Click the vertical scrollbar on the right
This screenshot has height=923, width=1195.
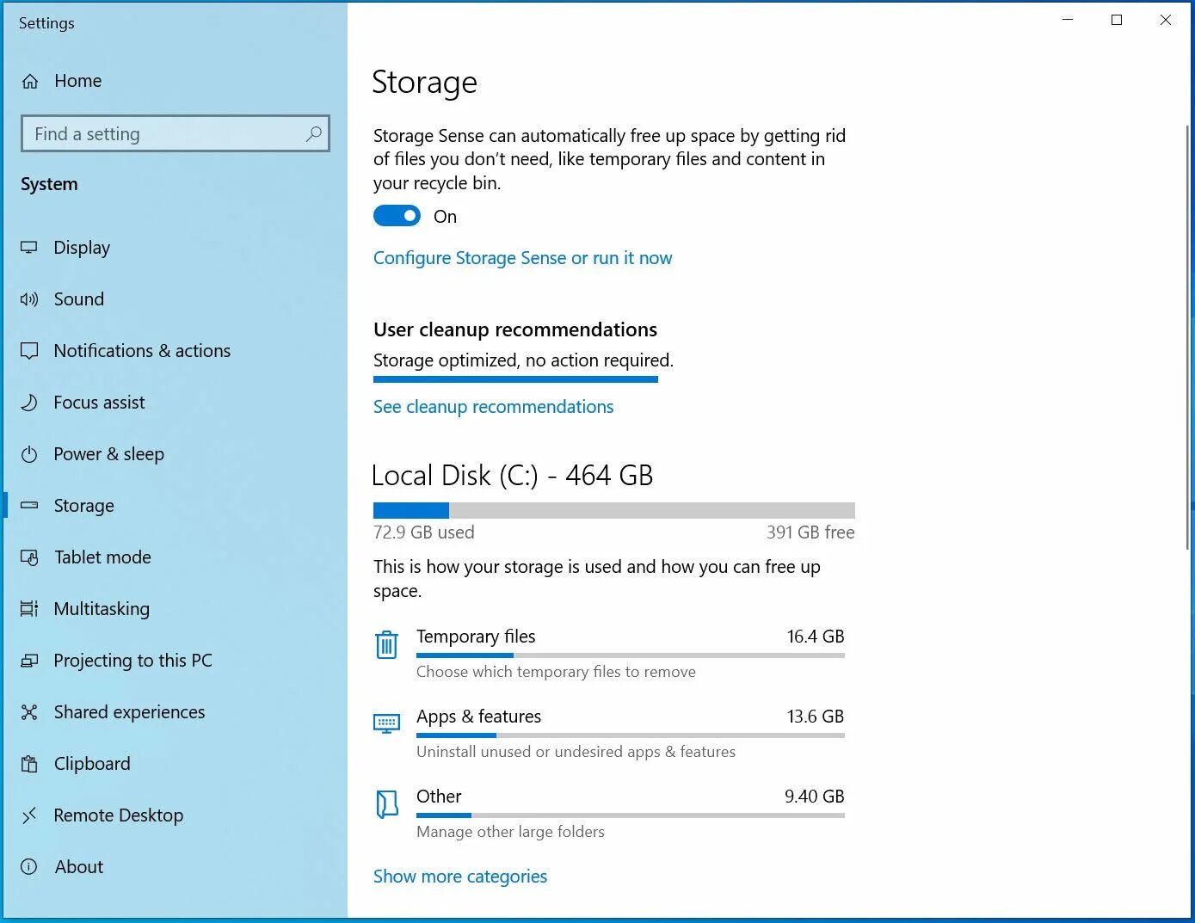pos(1188,337)
